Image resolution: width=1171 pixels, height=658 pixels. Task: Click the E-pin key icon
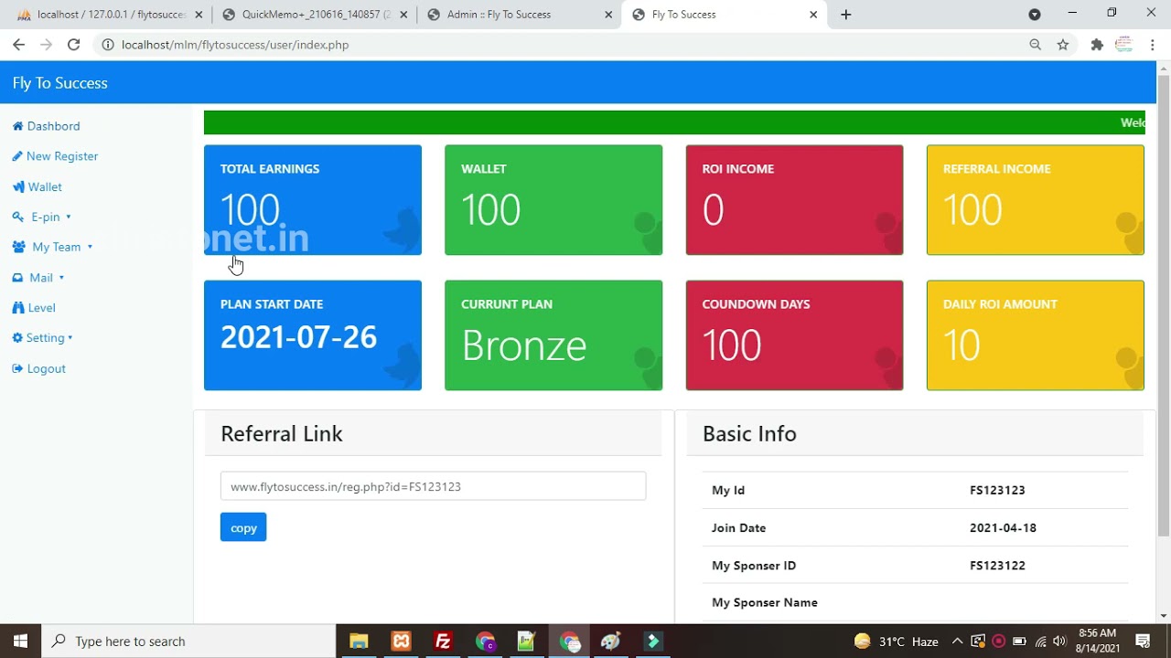[18, 217]
